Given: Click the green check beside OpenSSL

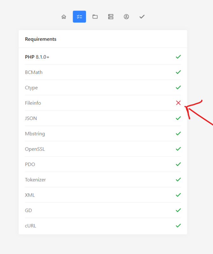Looking at the screenshot, I should coord(178,149).
